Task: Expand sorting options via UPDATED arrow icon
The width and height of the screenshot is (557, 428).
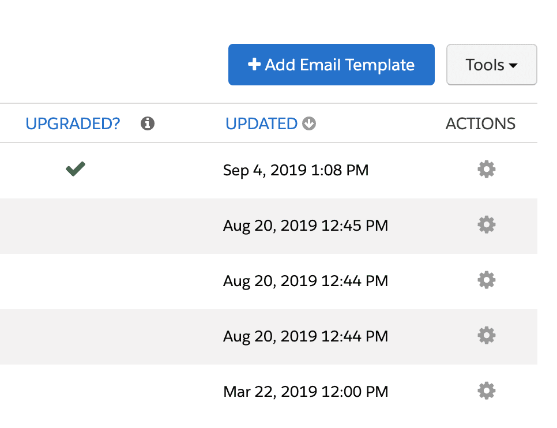Action: (309, 123)
